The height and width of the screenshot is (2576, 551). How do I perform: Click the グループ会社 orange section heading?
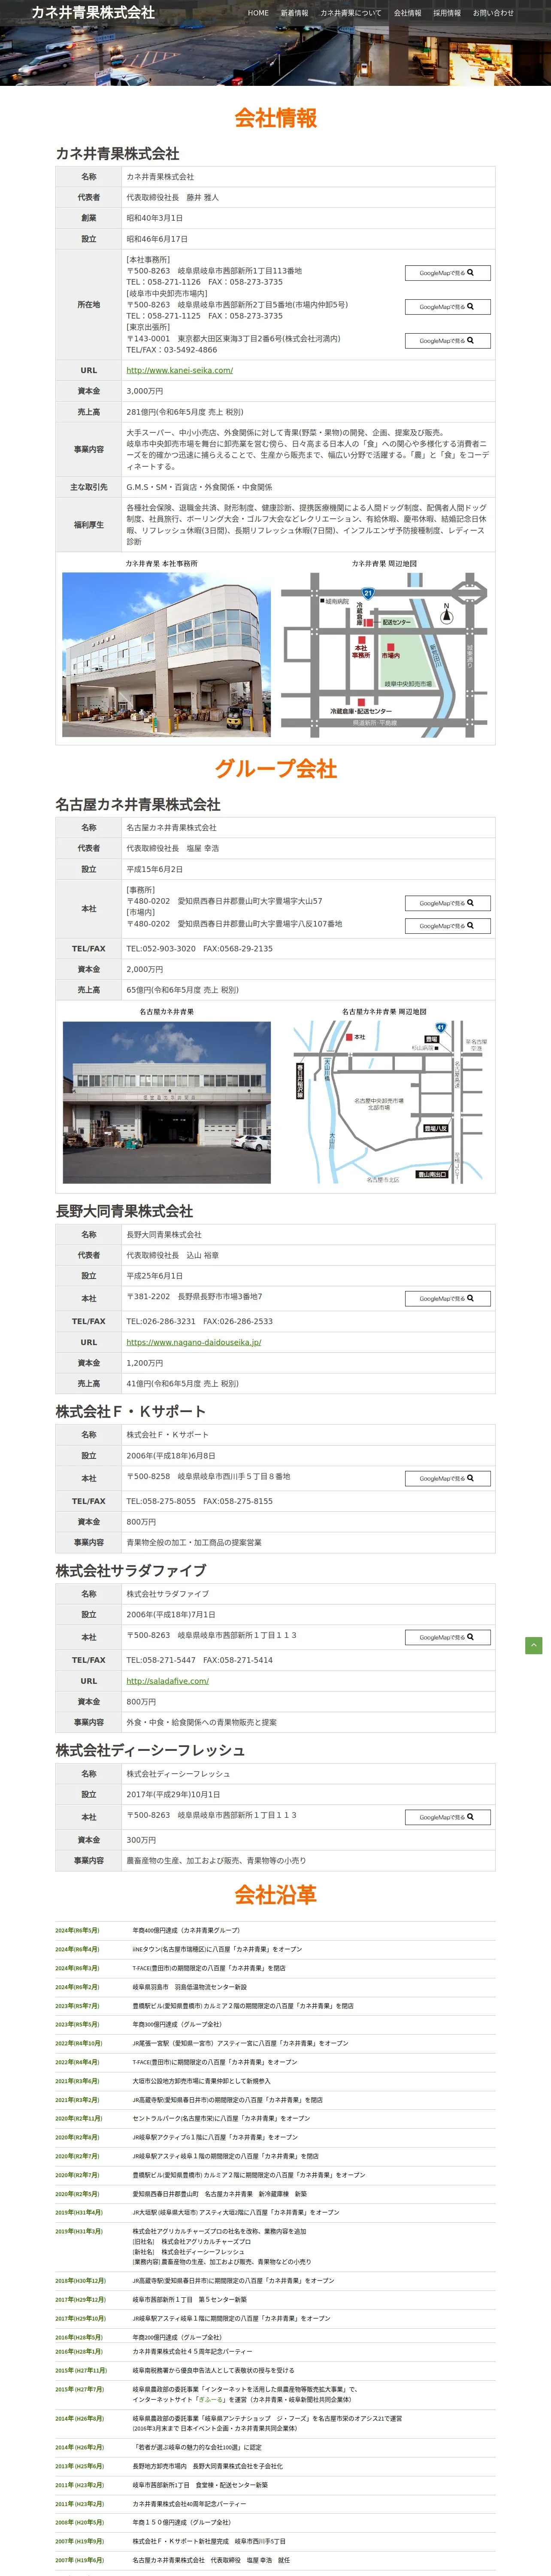coord(276,769)
